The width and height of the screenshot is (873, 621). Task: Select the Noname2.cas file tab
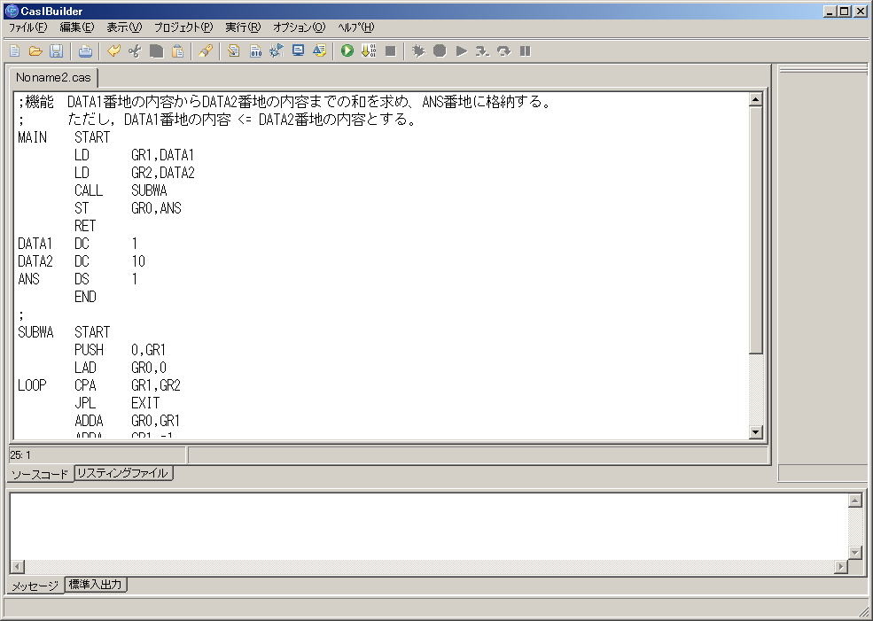pyautogui.click(x=52, y=78)
